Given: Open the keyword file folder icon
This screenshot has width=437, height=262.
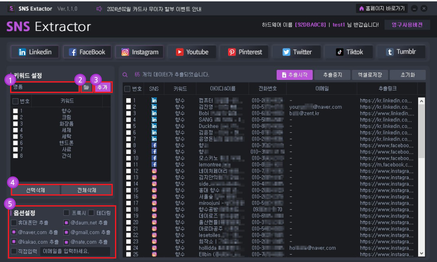Looking at the screenshot, I should coord(87,87).
